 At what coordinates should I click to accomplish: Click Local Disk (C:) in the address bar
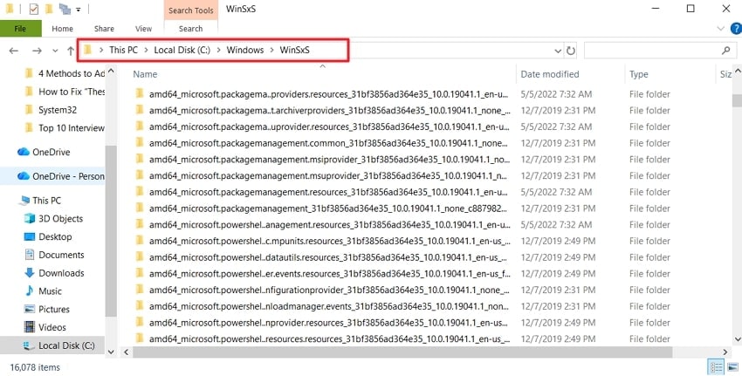coord(182,50)
